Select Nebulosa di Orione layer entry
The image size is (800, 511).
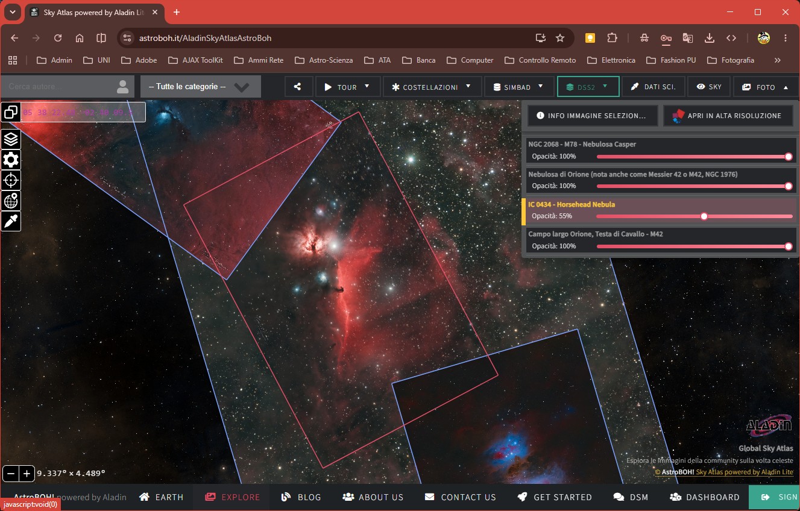[x=660, y=180]
